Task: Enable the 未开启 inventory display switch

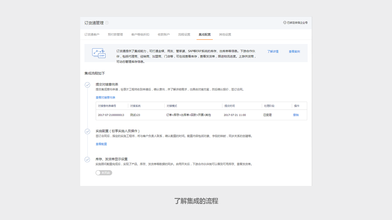Action: 104,173
